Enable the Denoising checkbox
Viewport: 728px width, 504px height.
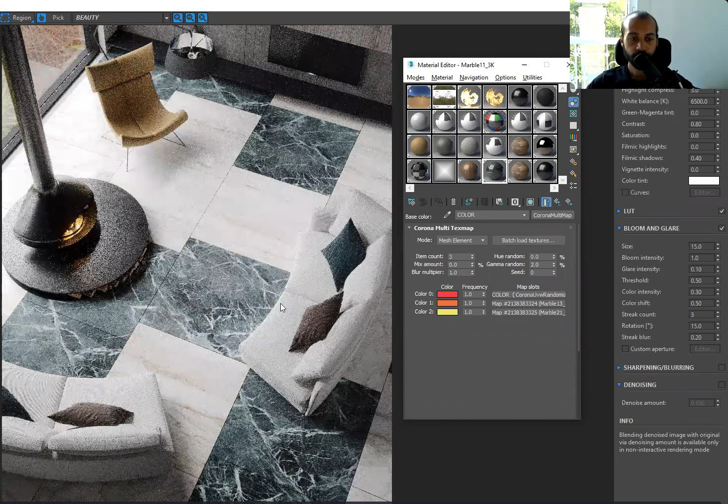(722, 385)
